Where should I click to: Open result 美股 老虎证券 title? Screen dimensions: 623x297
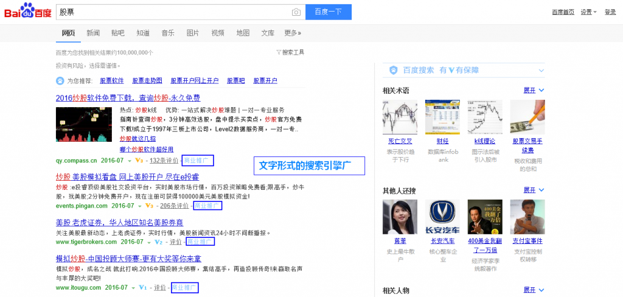(120, 223)
